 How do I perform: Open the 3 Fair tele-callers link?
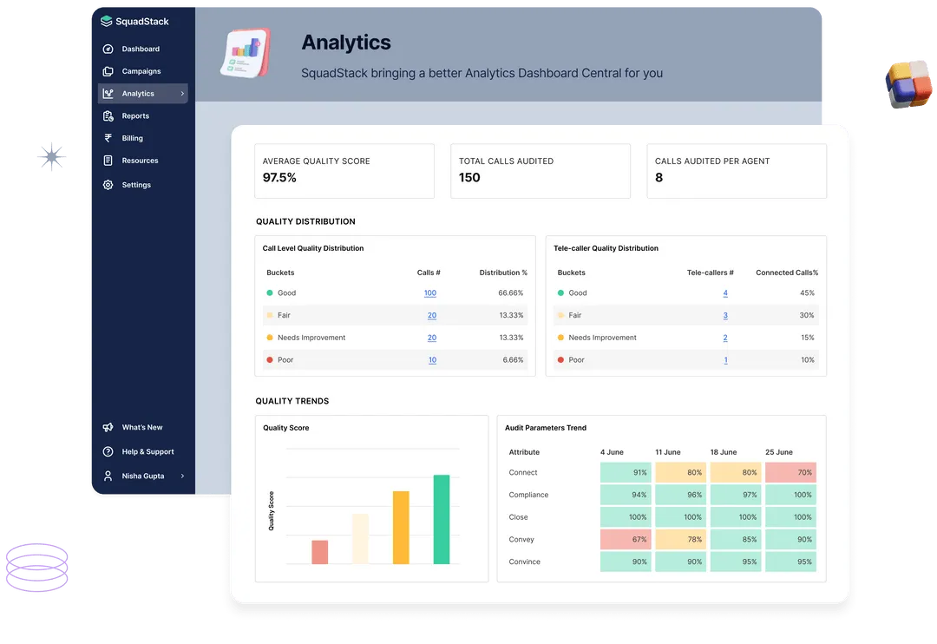pos(725,315)
